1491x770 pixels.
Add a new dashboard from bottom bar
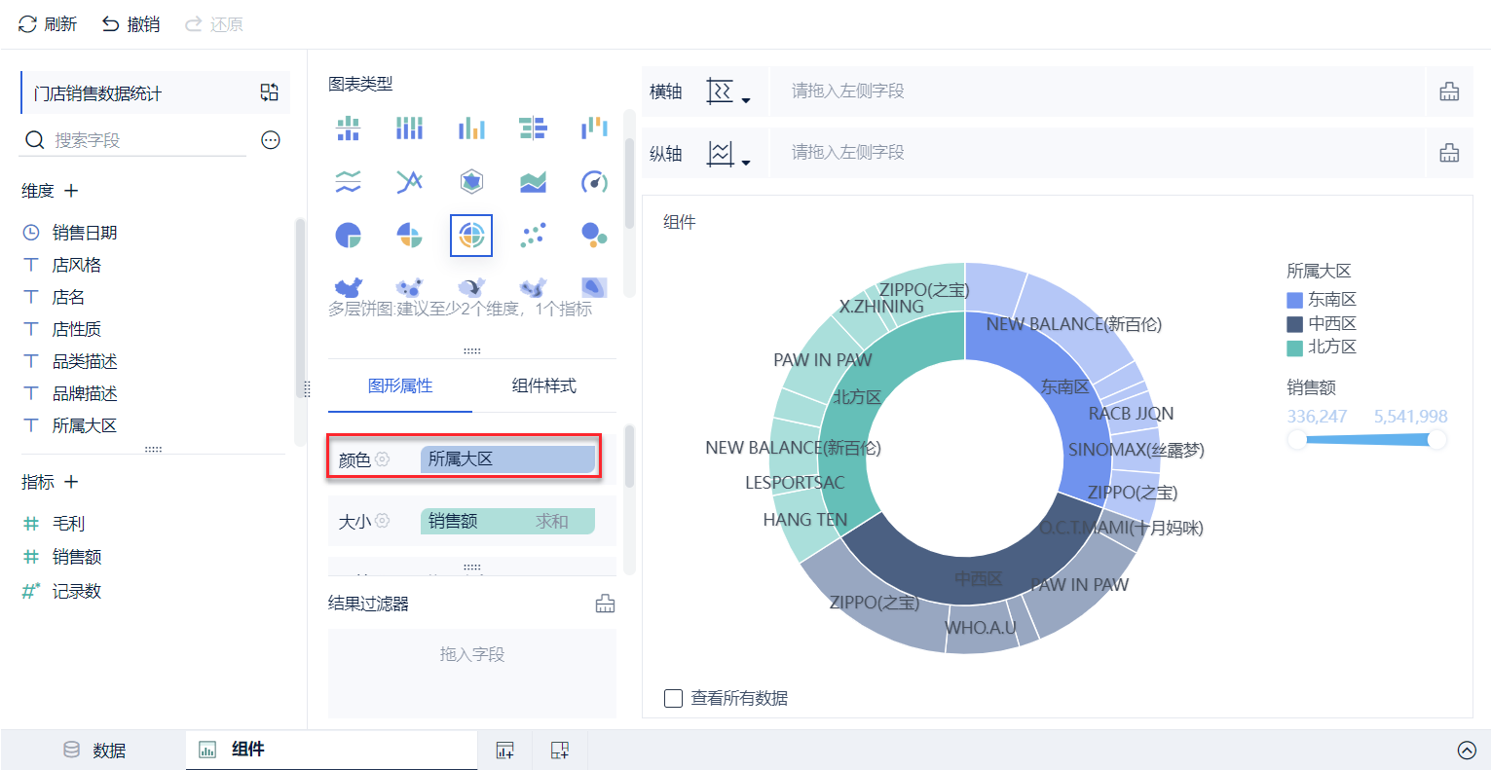pos(559,750)
